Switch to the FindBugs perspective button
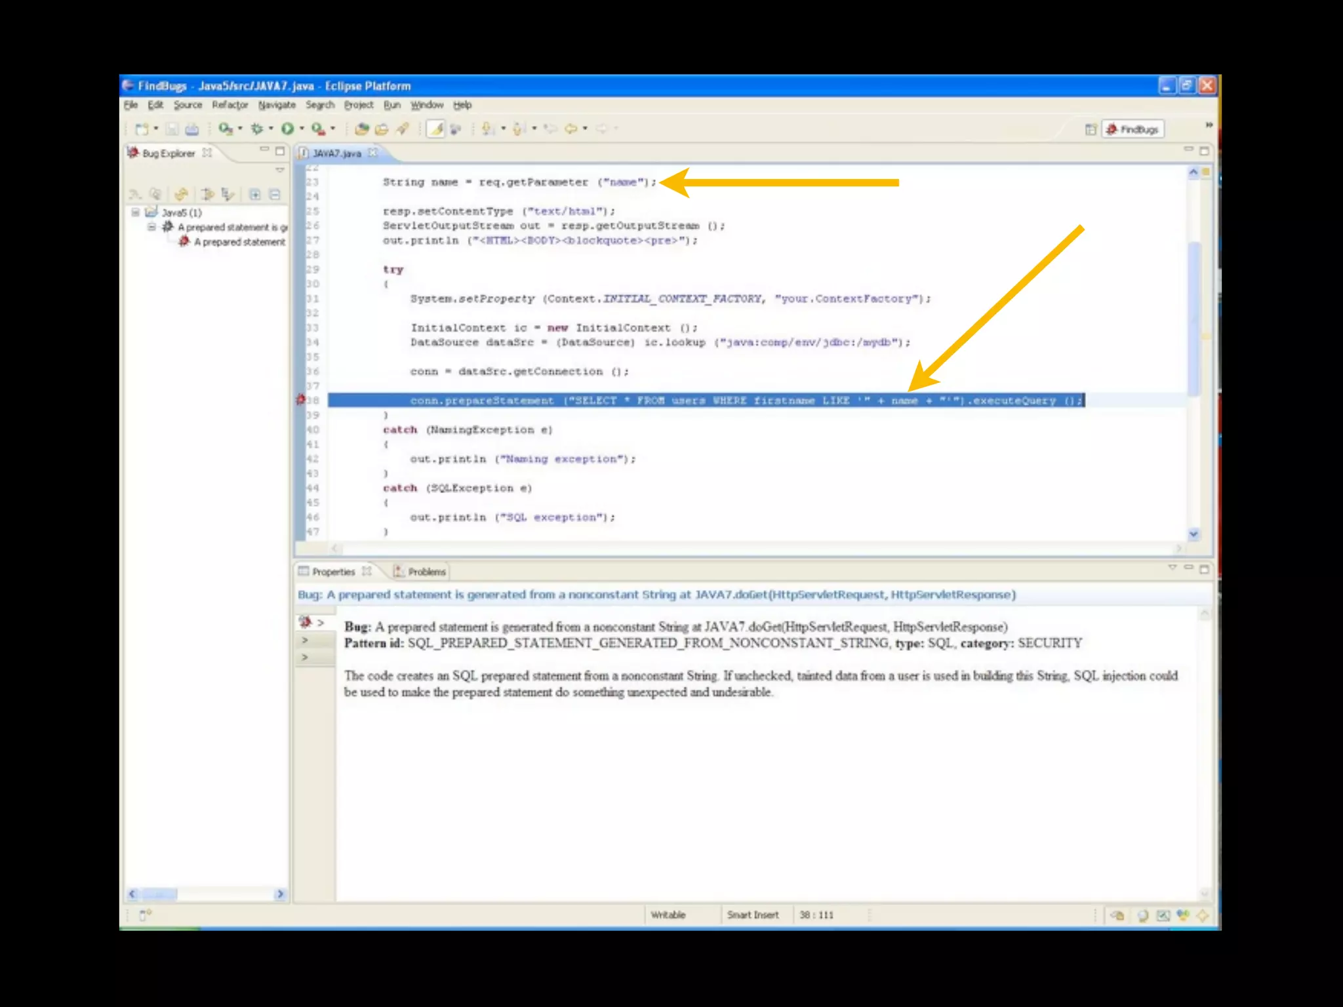The width and height of the screenshot is (1343, 1007). tap(1133, 129)
